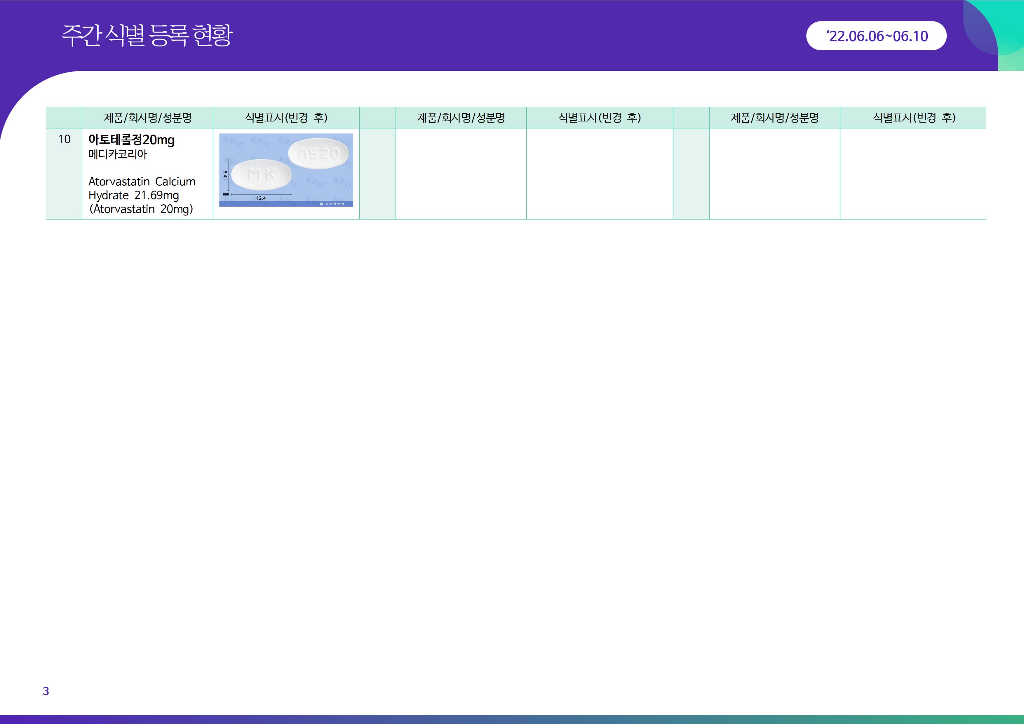Click the Atorvastatin Calcium Hydrate 21.69mg text
The image size is (1024, 724).
pyautogui.click(x=142, y=188)
